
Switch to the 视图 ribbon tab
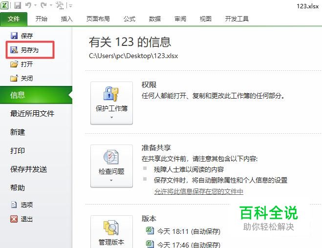click(206, 19)
